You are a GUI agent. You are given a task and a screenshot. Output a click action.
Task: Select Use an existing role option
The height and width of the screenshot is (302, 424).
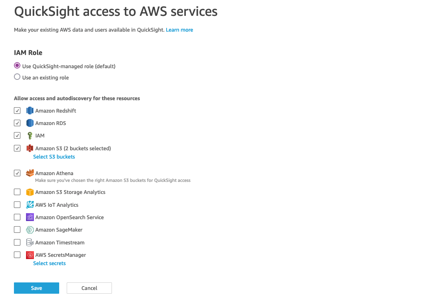pos(17,77)
